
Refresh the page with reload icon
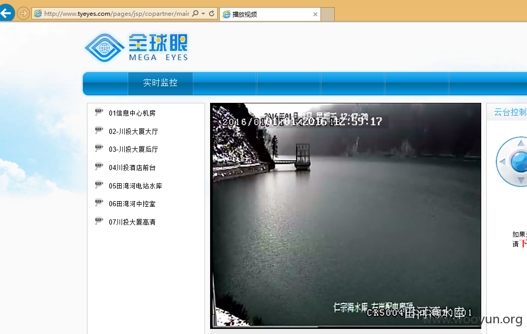pos(212,13)
